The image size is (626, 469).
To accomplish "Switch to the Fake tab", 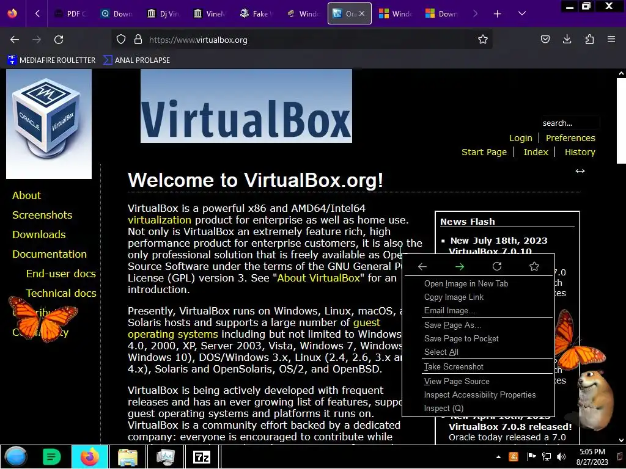I will (x=256, y=14).
